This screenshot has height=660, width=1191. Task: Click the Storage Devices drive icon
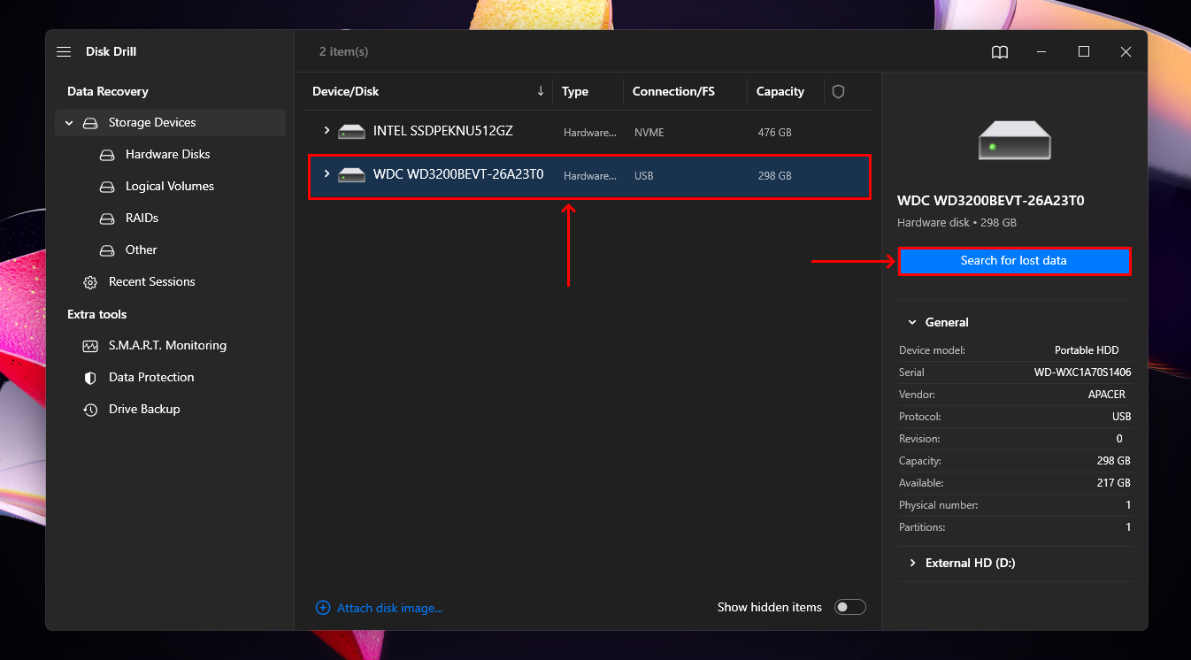[x=90, y=123]
